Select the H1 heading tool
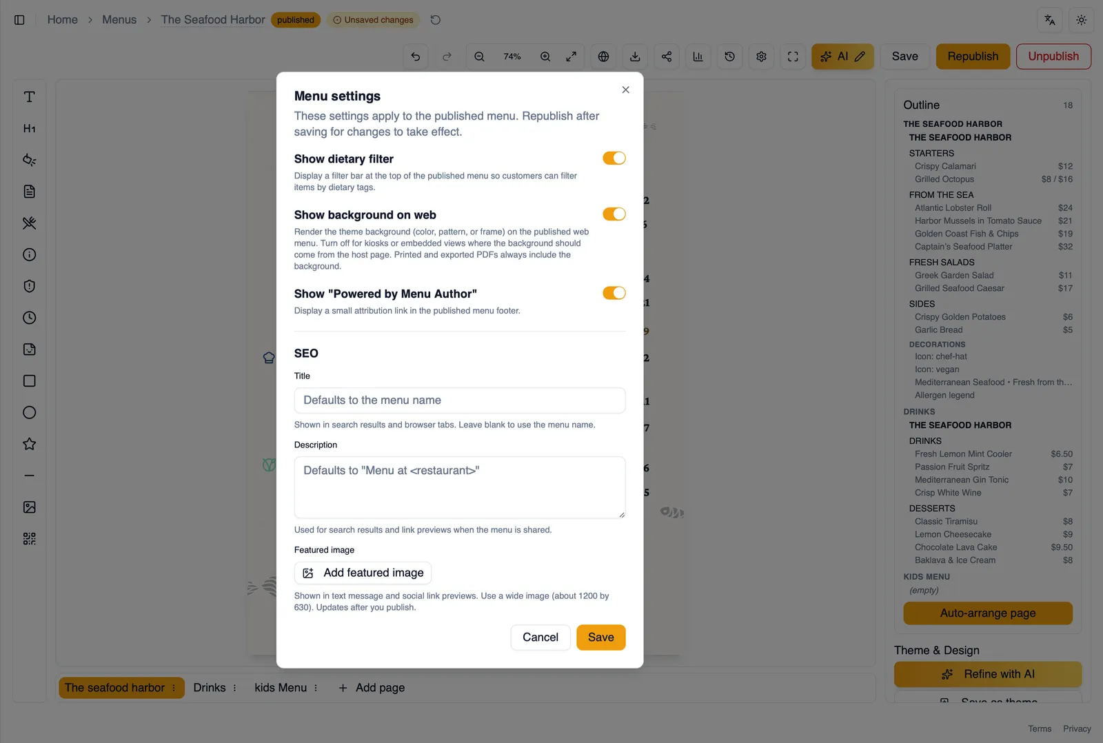 (29, 129)
